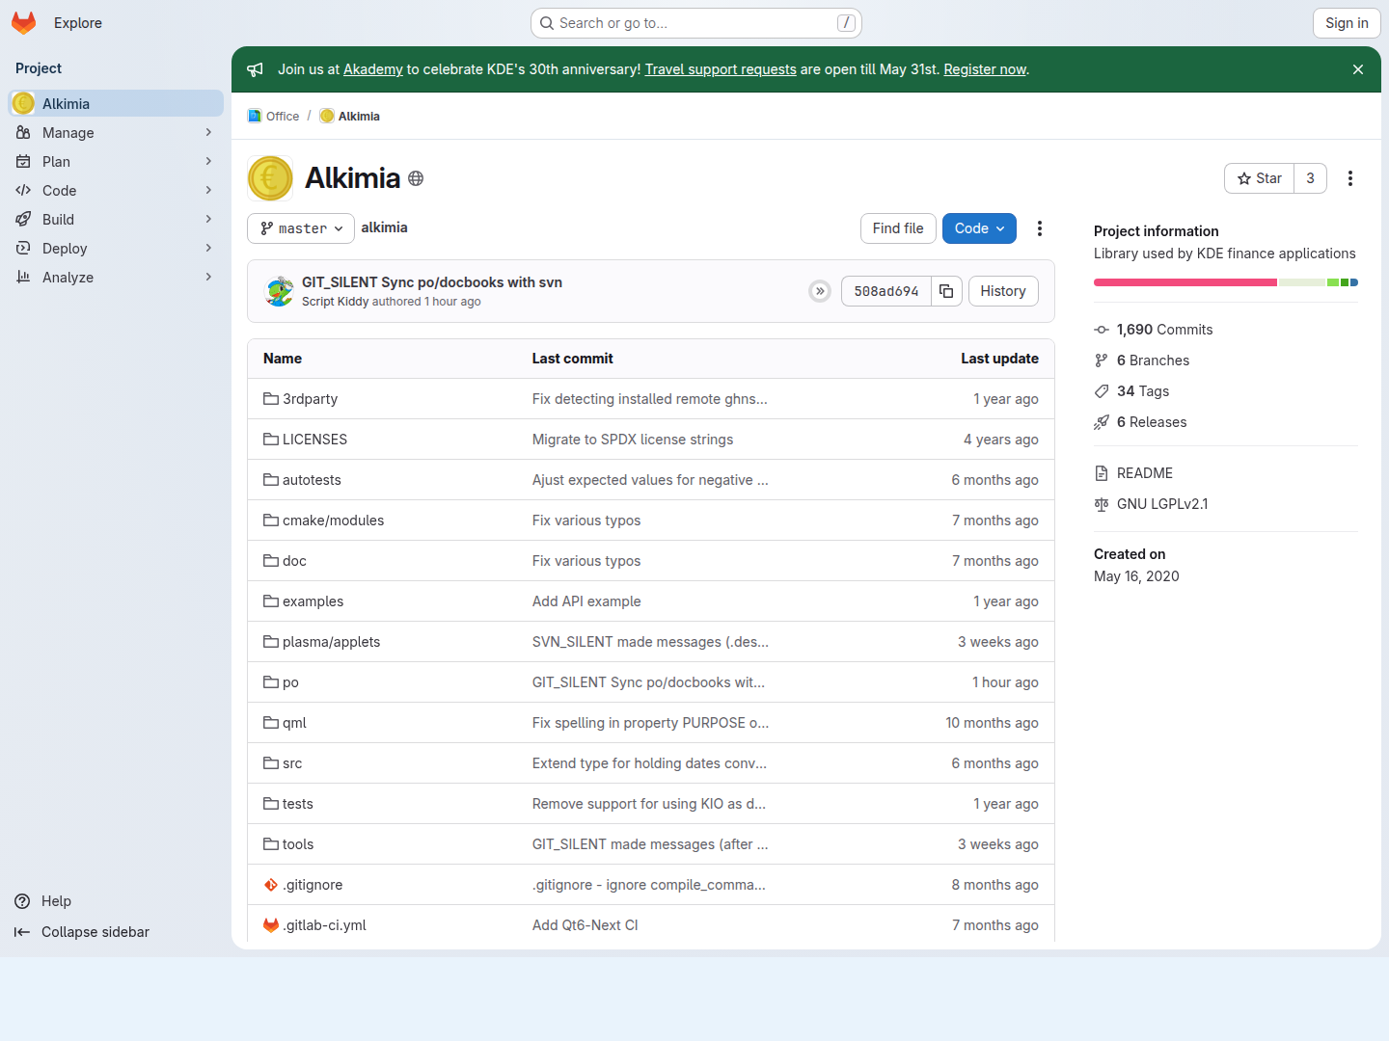Viewport: 1389px width, 1041px height.
Task: Click the README document icon
Action: [1102, 473]
